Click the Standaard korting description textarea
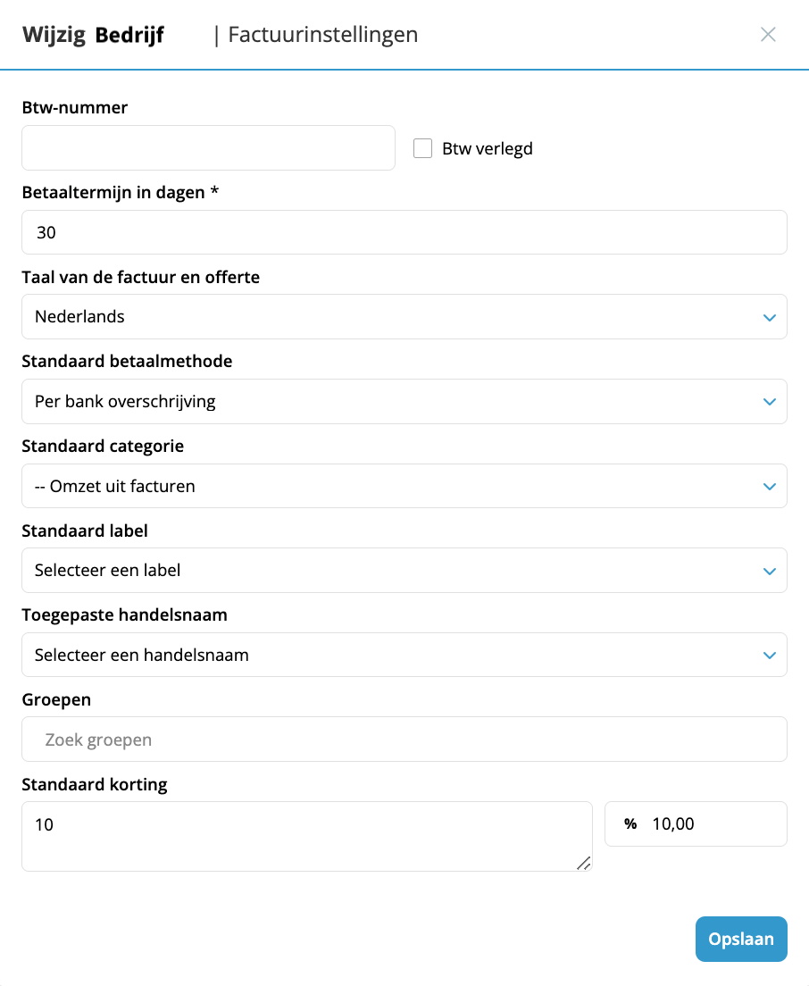 click(307, 836)
